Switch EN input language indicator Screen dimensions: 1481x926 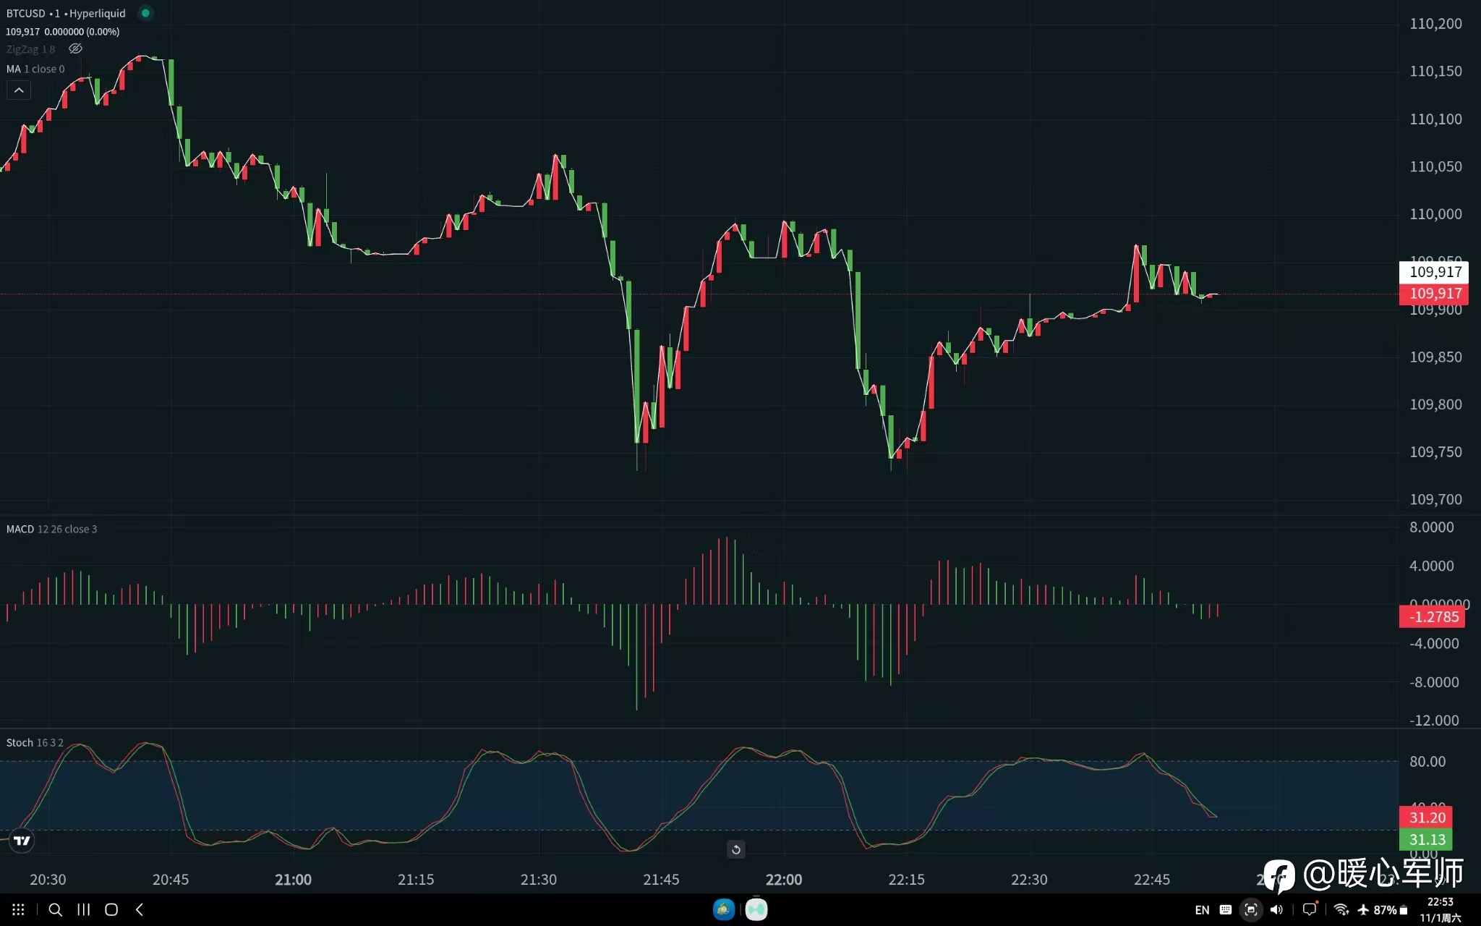[x=1202, y=910]
